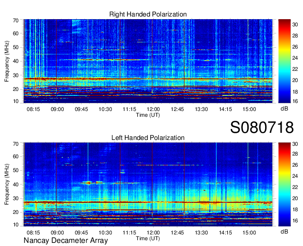303x246 pixels.
Task: Click the top plot Time (UT) axis label
Action: coord(148,115)
